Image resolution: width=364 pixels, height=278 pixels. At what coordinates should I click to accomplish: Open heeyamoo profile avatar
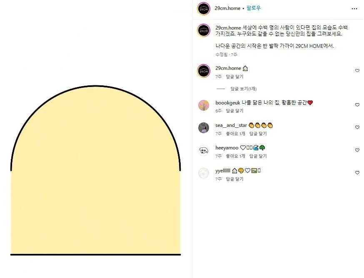tap(204, 150)
